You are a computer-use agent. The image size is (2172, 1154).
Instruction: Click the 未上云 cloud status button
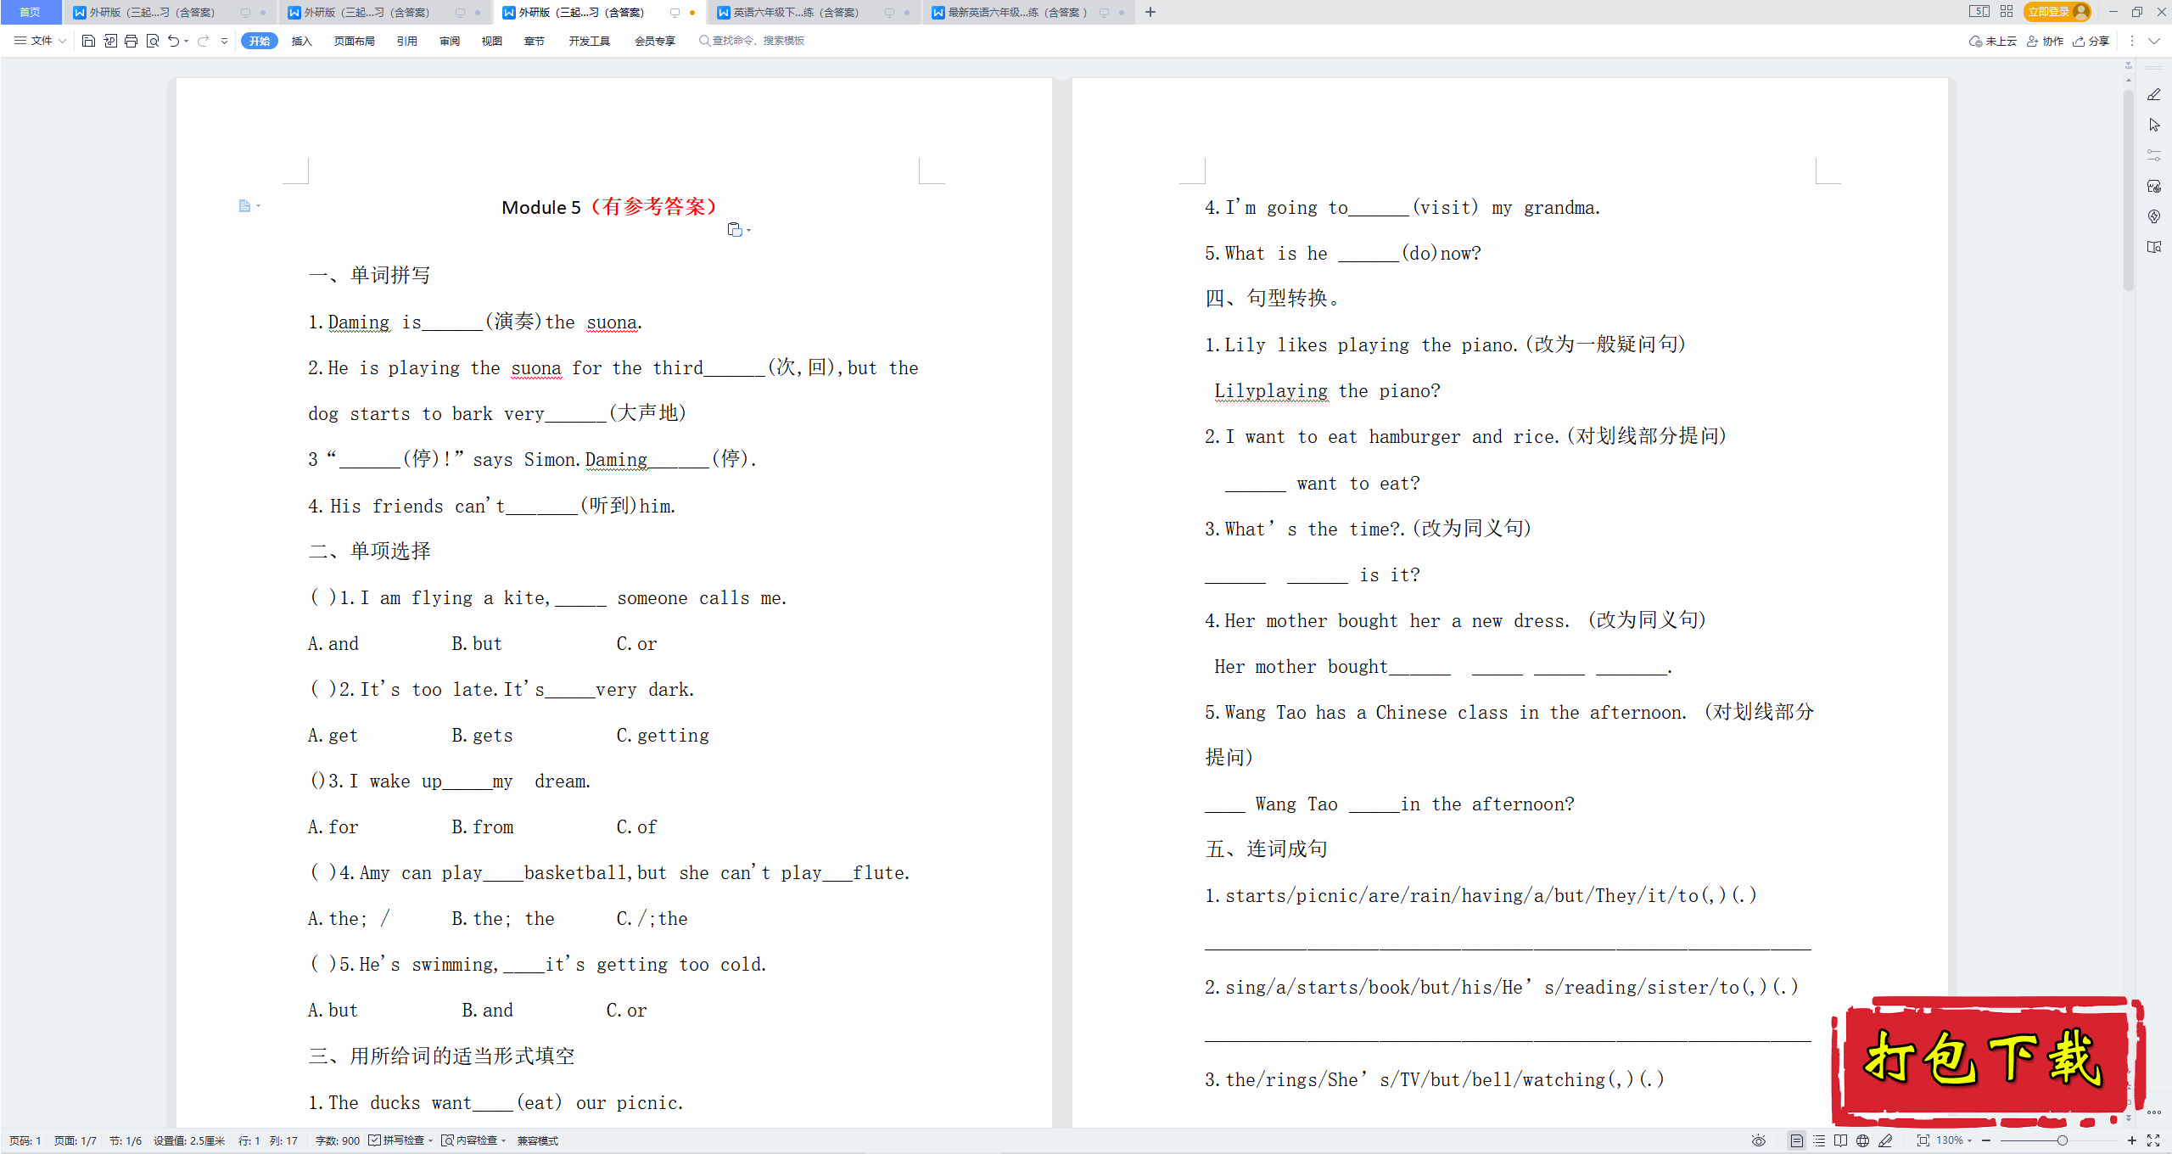1993,41
